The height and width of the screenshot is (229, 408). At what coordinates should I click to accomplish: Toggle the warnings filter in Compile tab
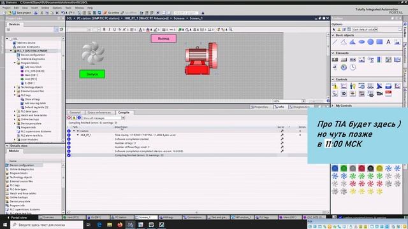coord(74,118)
